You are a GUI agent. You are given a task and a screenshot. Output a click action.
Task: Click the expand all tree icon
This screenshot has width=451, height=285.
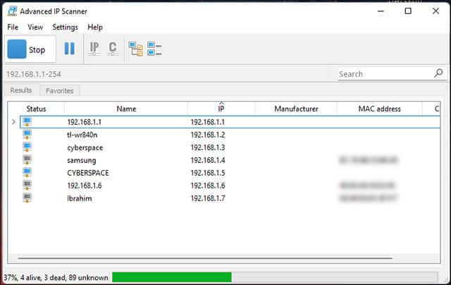coord(135,49)
